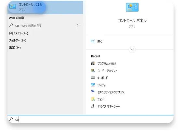Image resolution: width=182 pixels, height=131 pixels.
Task: Select co - Web 結果を見る search suggestion
Action: pyautogui.click(x=45, y=26)
